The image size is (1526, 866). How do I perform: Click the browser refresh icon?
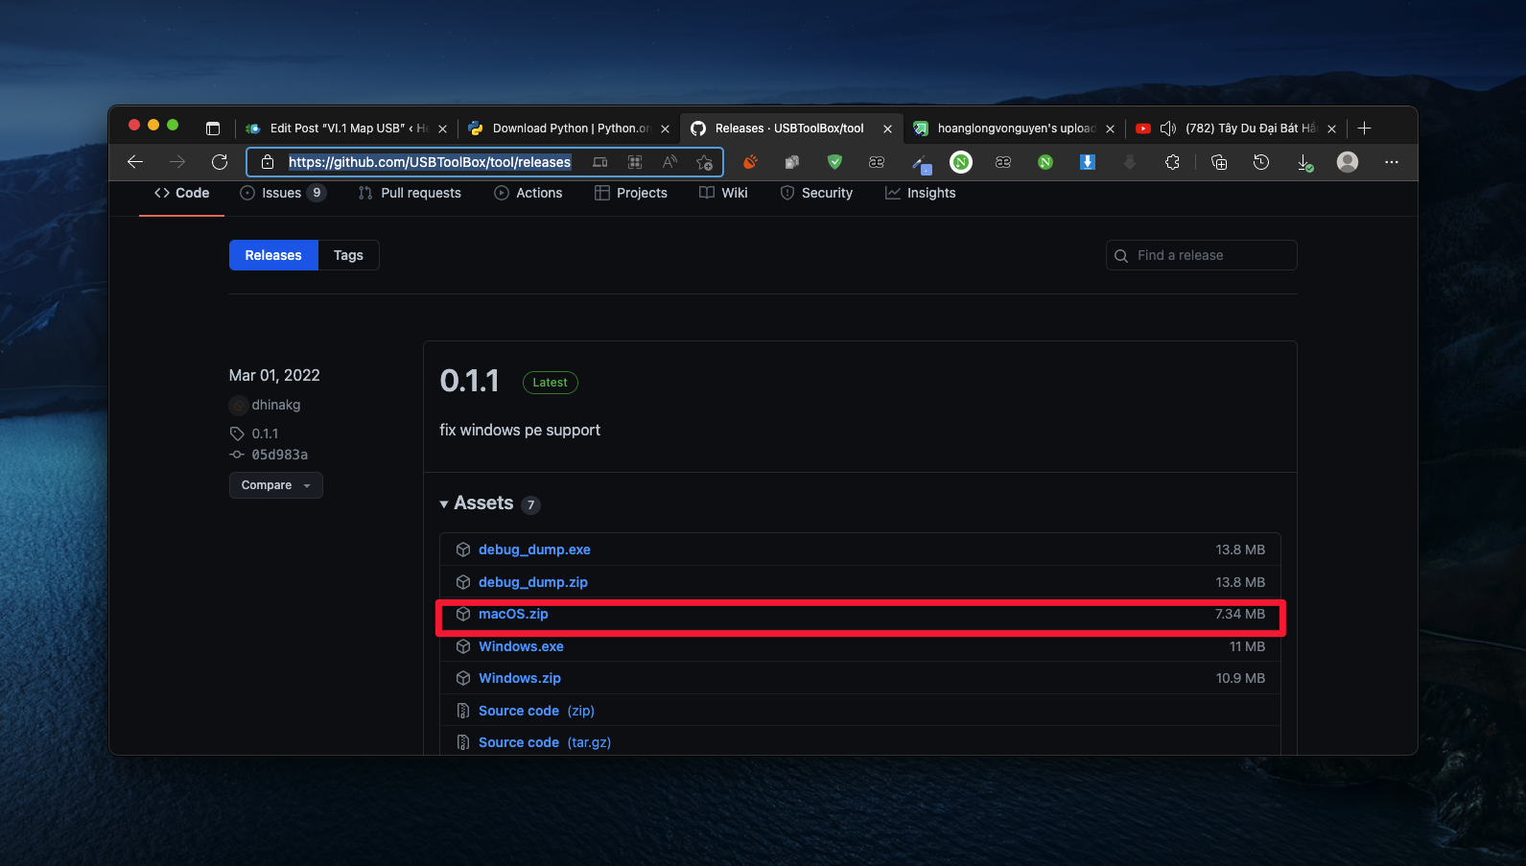click(x=220, y=162)
